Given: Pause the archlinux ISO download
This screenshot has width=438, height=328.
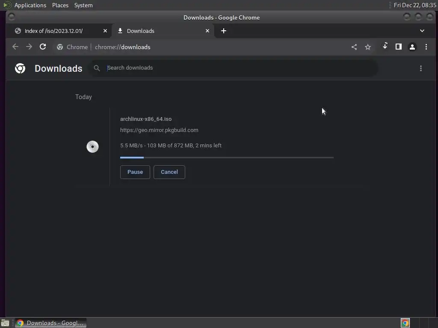Looking at the screenshot, I should (x=135, y=172).
